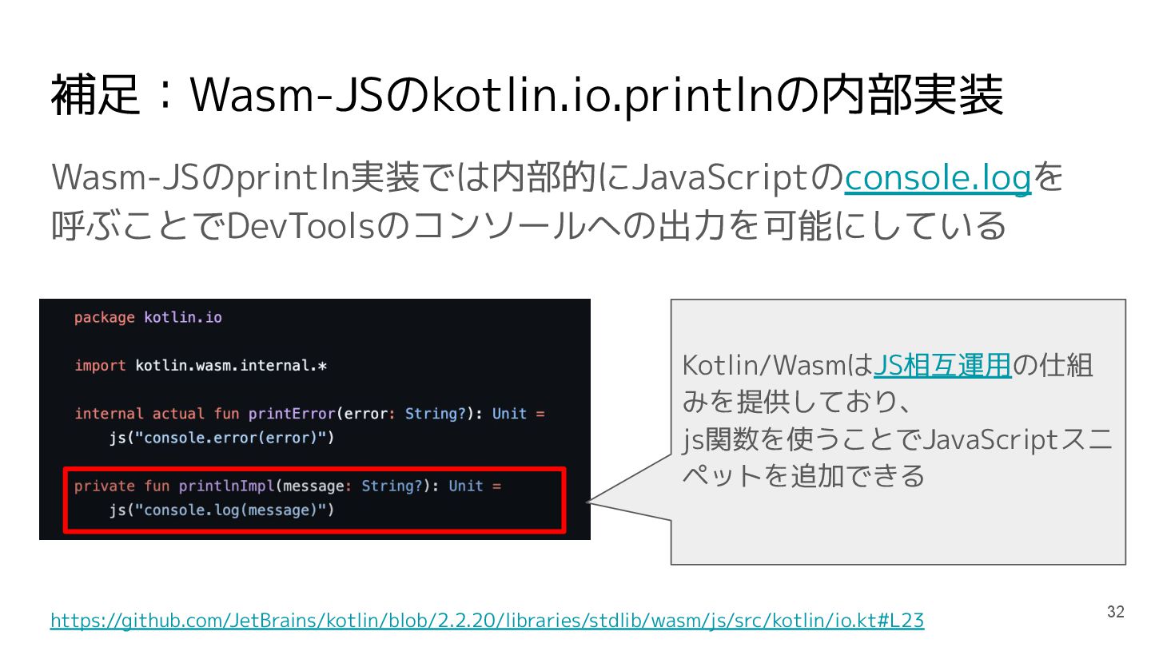Open the JS相互運用 link
Image resolution: width=1151 pixels, height=647 pixels.
pos(942,366)
